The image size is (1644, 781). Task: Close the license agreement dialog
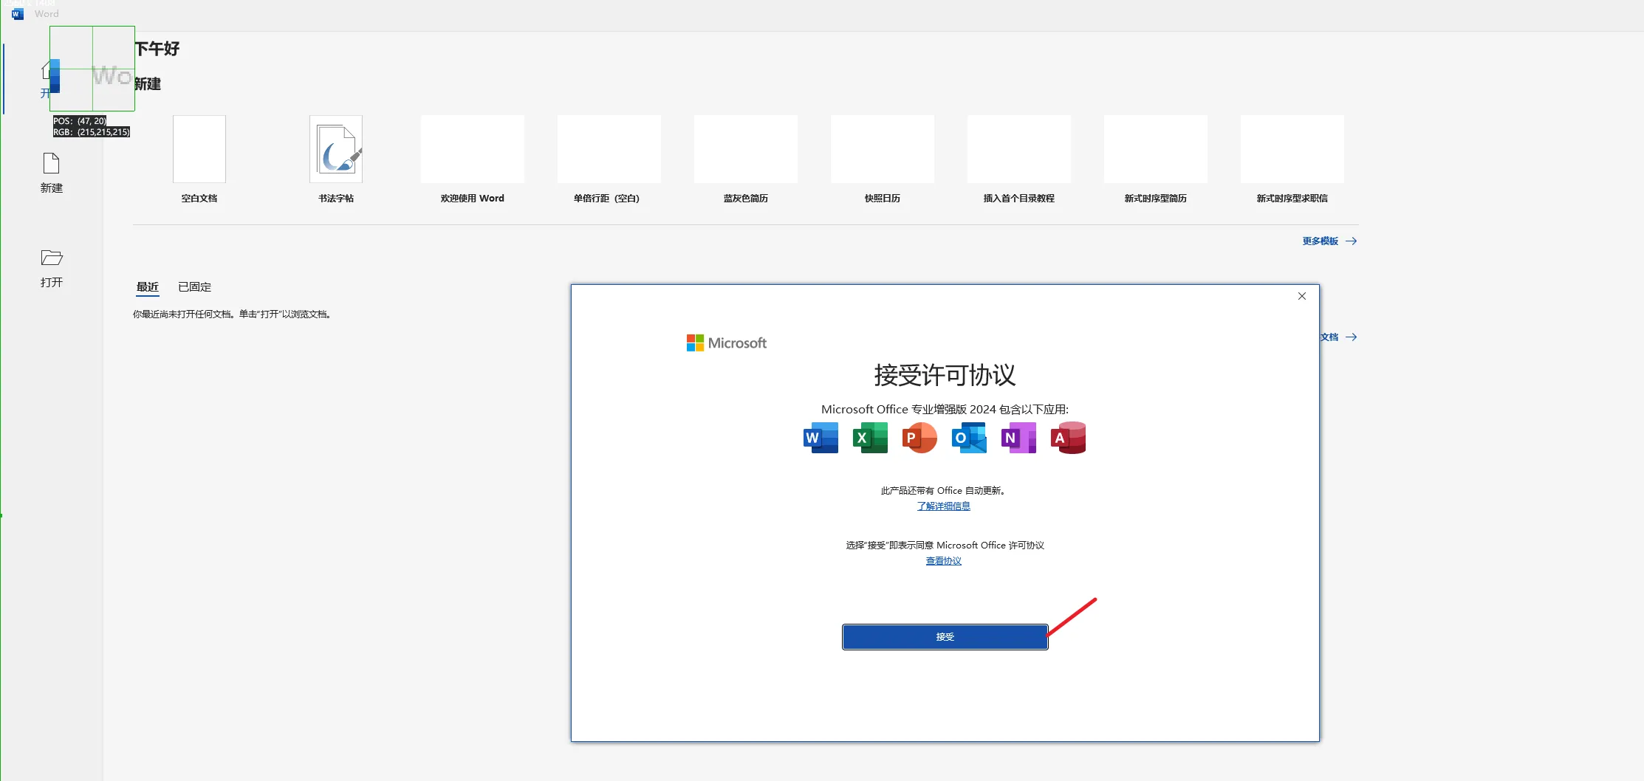[x=1301, y=296]
